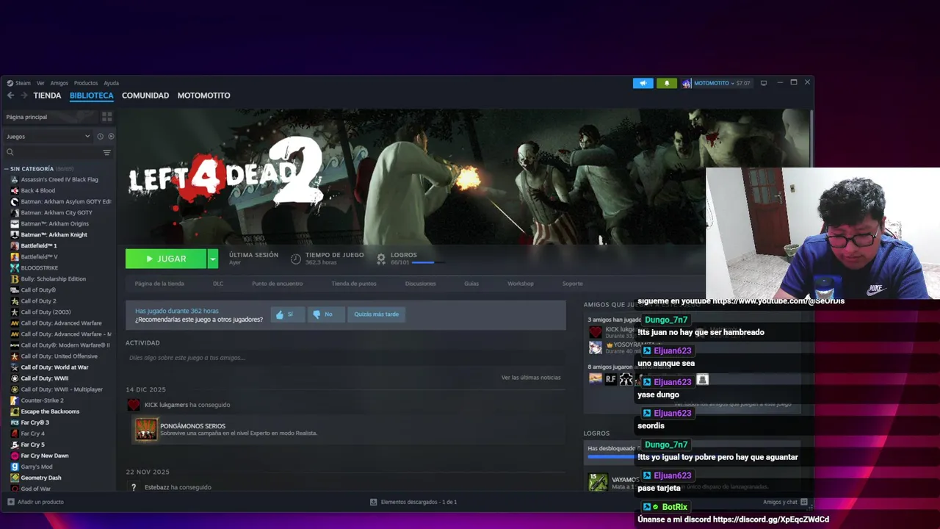Go back with the left arrow

(10, 96)
